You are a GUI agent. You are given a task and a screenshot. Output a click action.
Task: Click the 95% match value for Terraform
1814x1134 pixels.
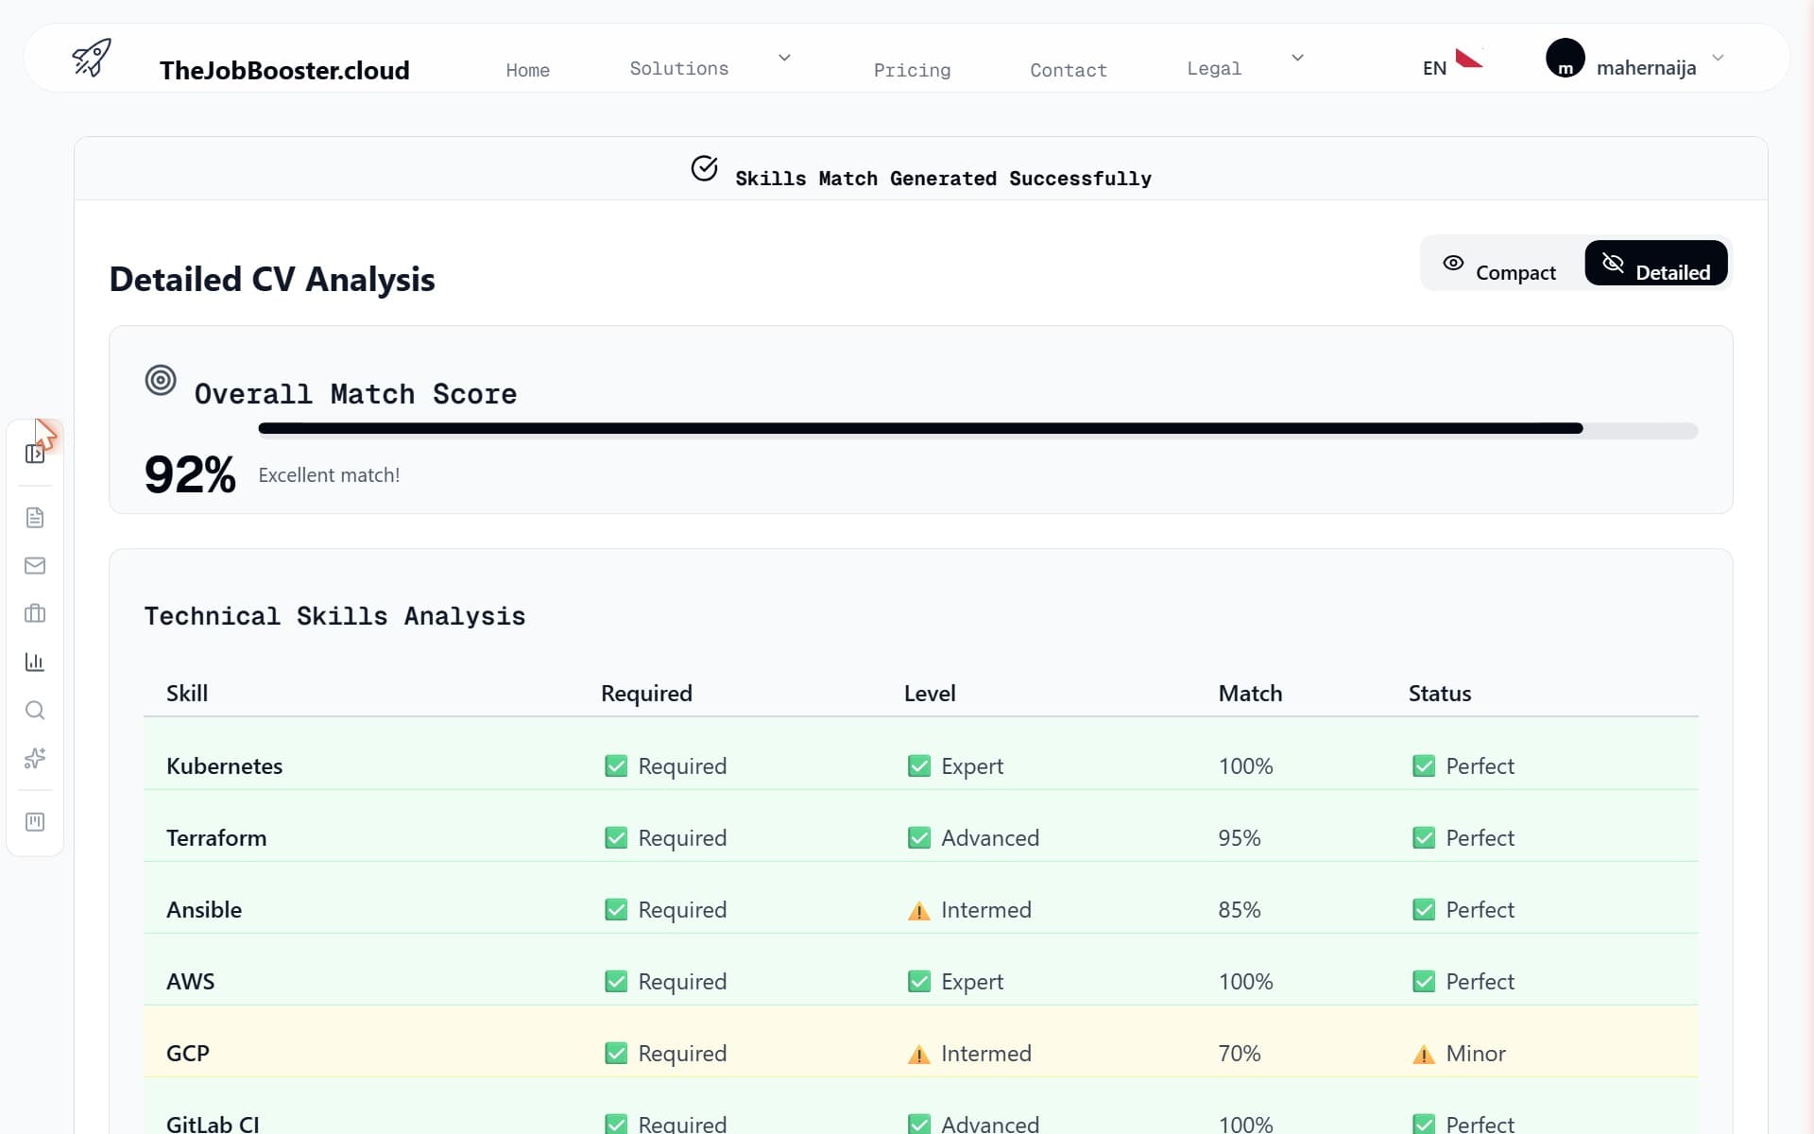pyautogui.click(x=1240, y=837)
